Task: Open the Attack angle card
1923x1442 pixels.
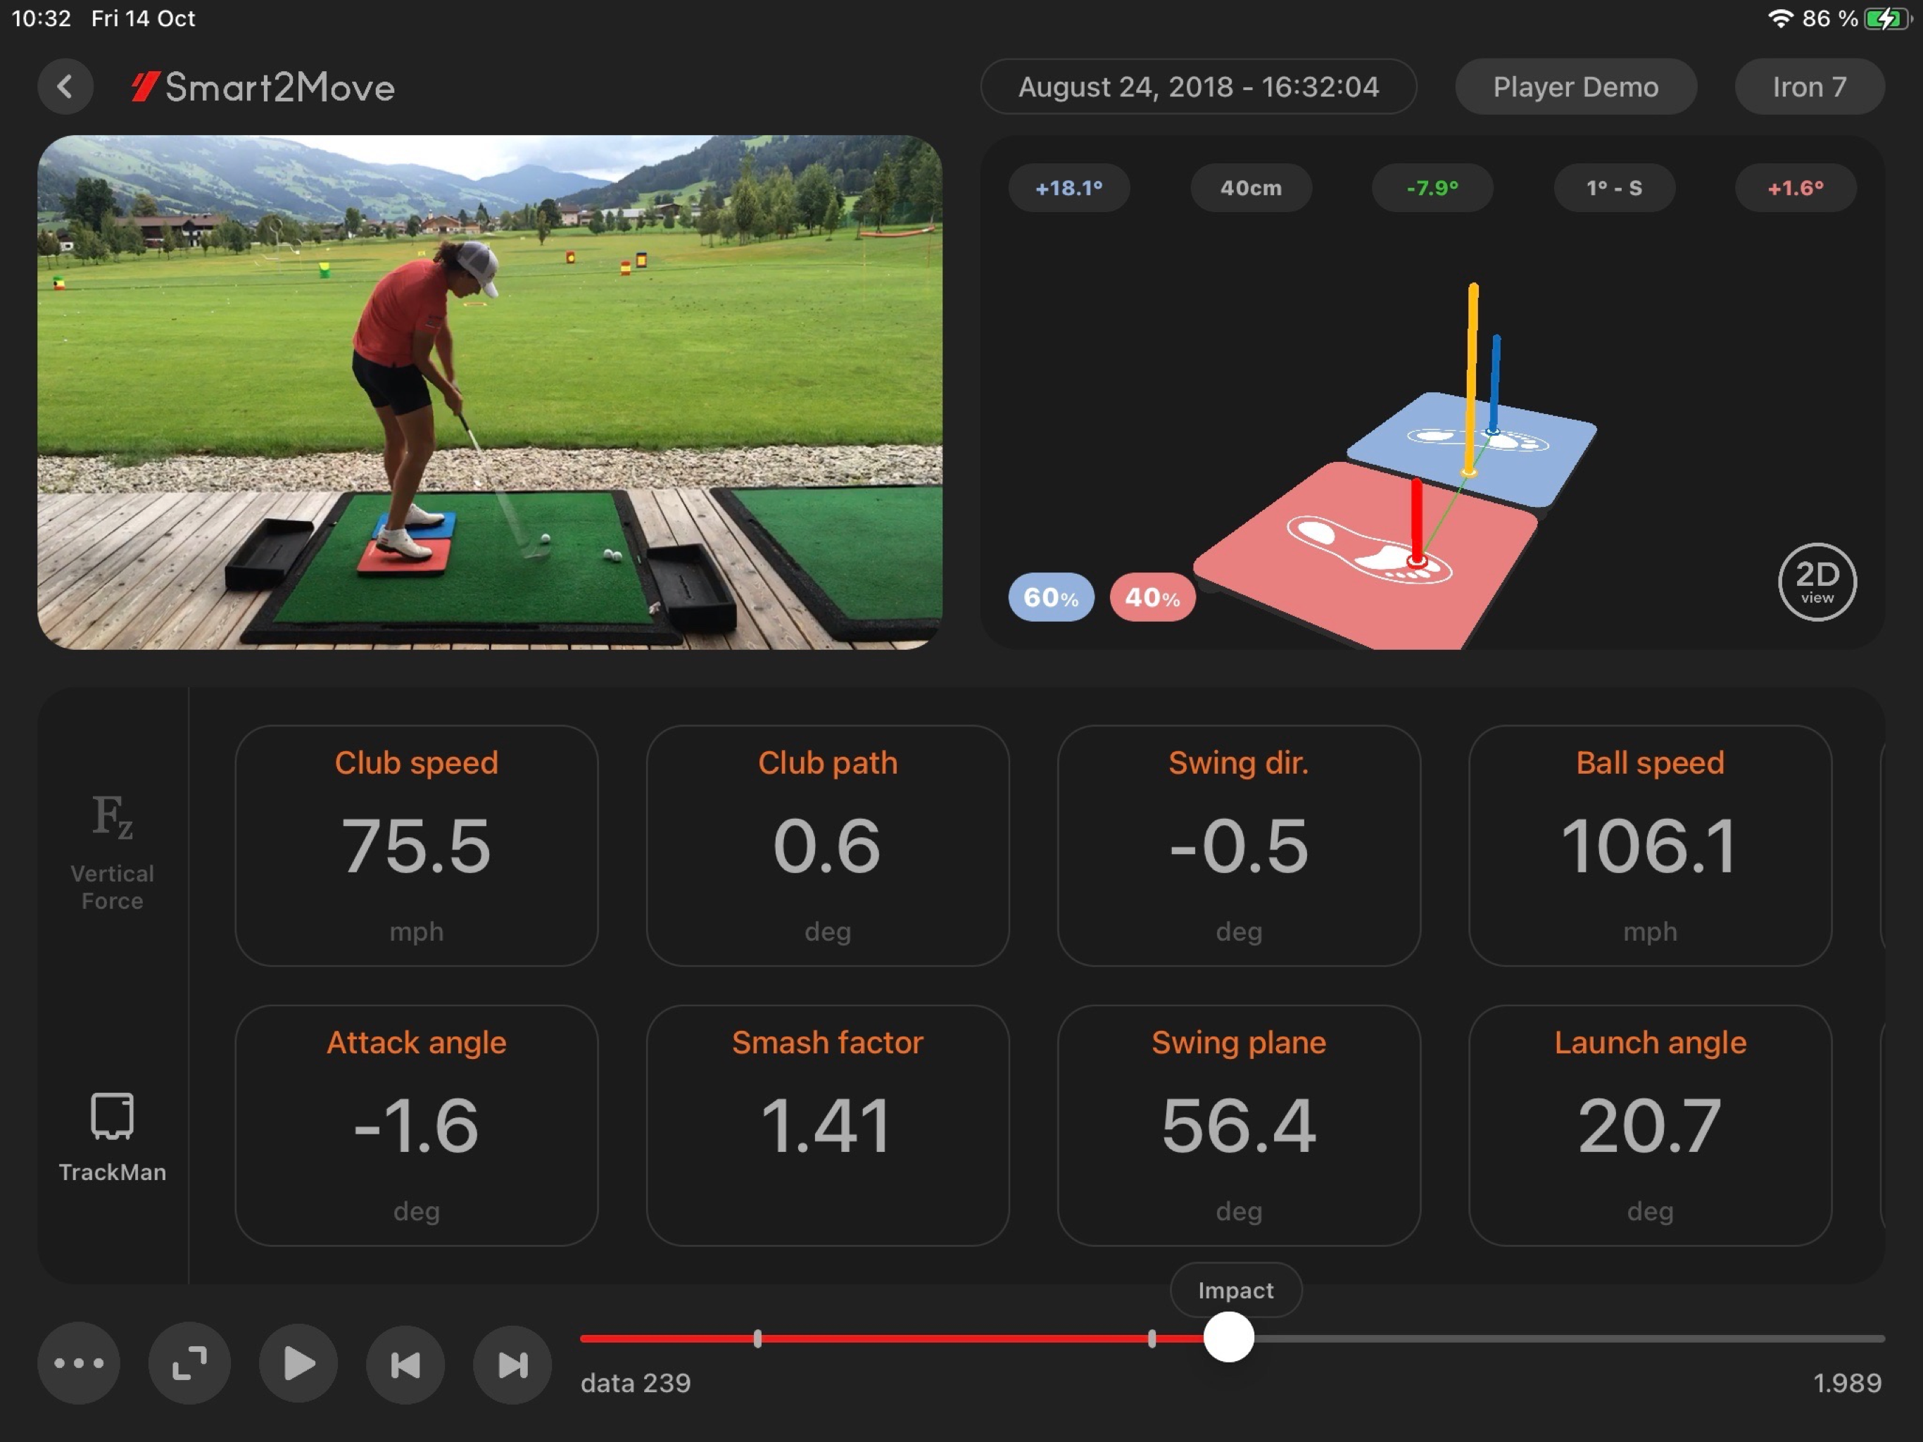Action: pos(417,1125)
